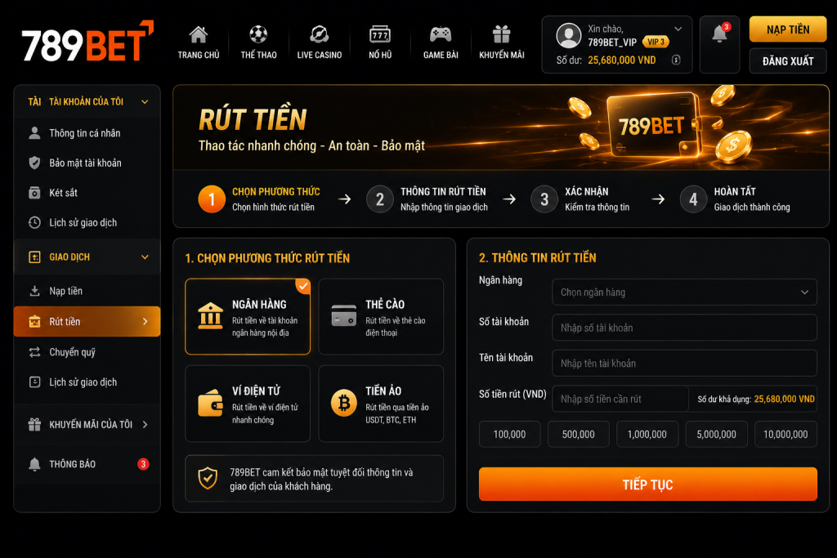Expand the Khuyến mãi của tôi chevron

pyautogui.click(x=145, y=425)
